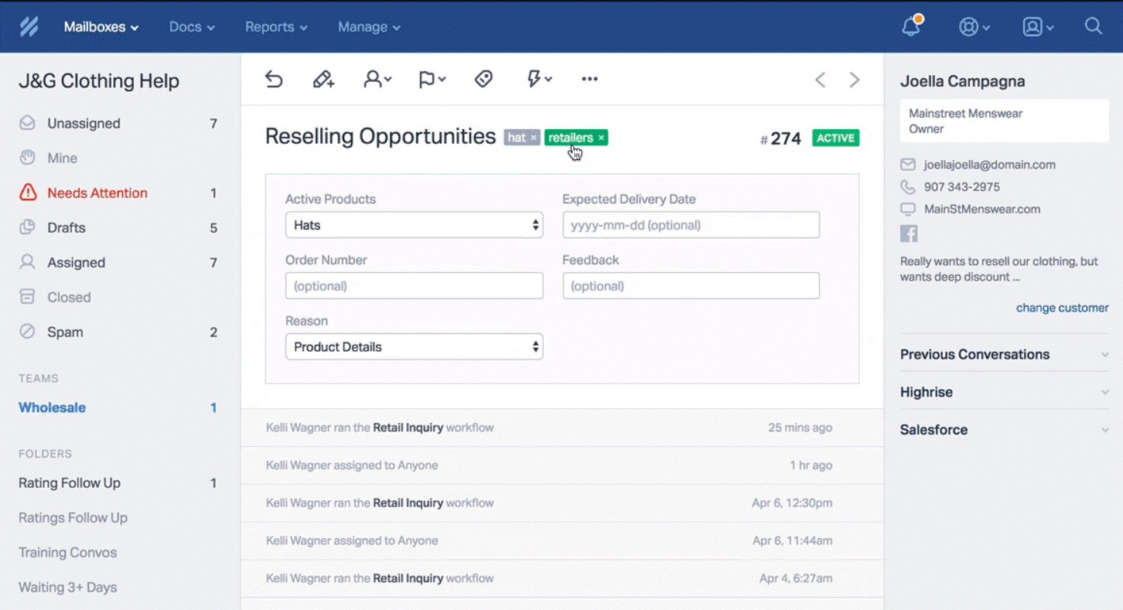Click the search magnifier icon
The height and width of the screenshot is (610, 1123).
(1093, 26)
